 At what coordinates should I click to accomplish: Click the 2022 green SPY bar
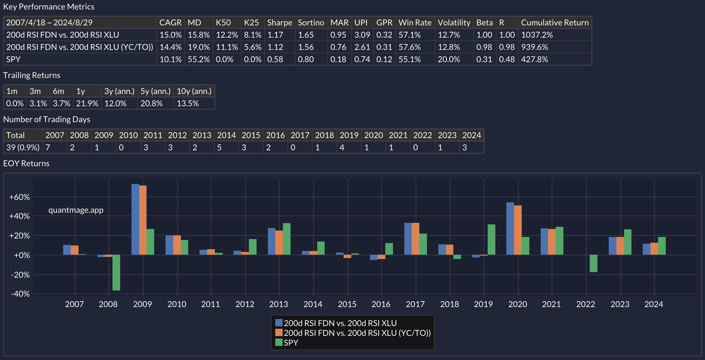pos(593,263)
